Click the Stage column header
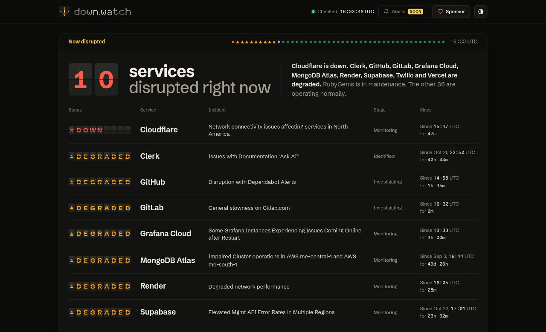This screenshot has height=332, width=546. 380,110
